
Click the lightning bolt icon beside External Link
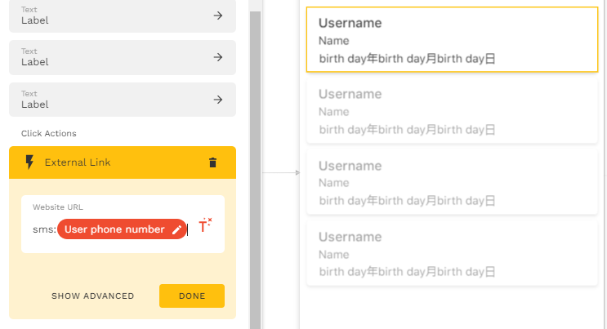point(29,162)
